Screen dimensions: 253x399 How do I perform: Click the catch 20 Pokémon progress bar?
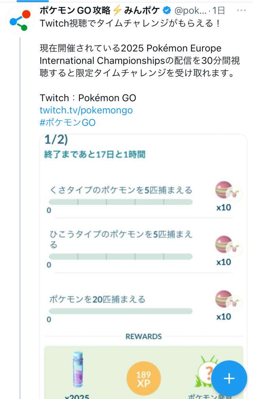point(121,311)
